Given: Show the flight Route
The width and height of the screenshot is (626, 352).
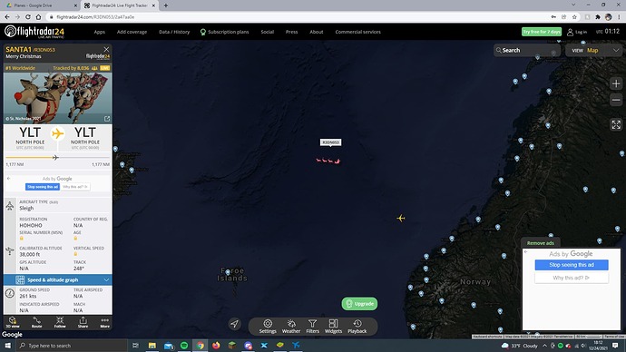Looking at the screenshot, I should [36, 322].
